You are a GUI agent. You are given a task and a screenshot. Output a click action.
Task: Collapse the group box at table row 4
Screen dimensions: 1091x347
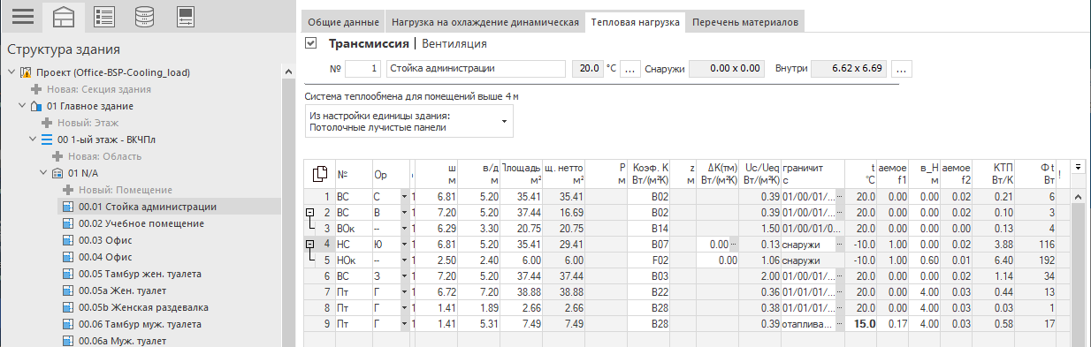click(x=309, y=244)
